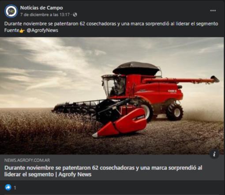Viewport: 225px width, 195px height.
Task: Click the Case IH logo on the harvester
Action: [x=172, y=91]
